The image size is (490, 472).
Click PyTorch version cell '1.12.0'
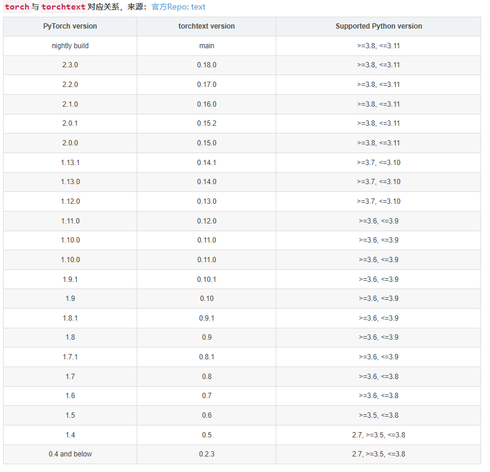click(70, 201)
